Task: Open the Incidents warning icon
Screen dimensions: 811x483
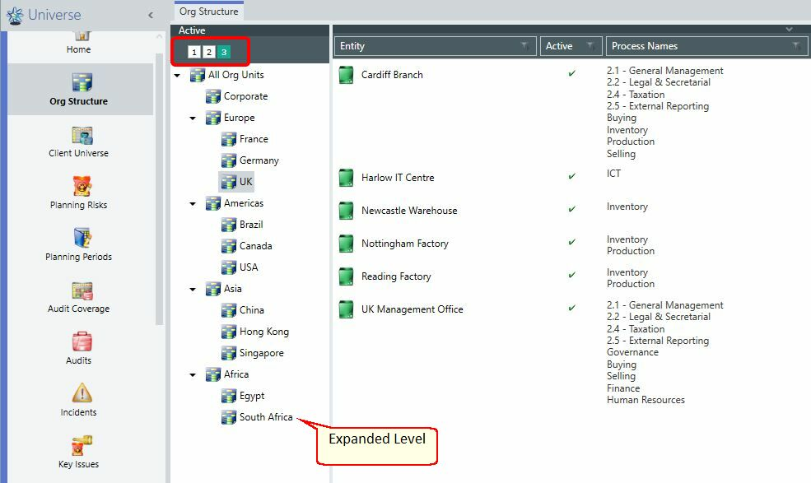Action: (x=82, y=393)
